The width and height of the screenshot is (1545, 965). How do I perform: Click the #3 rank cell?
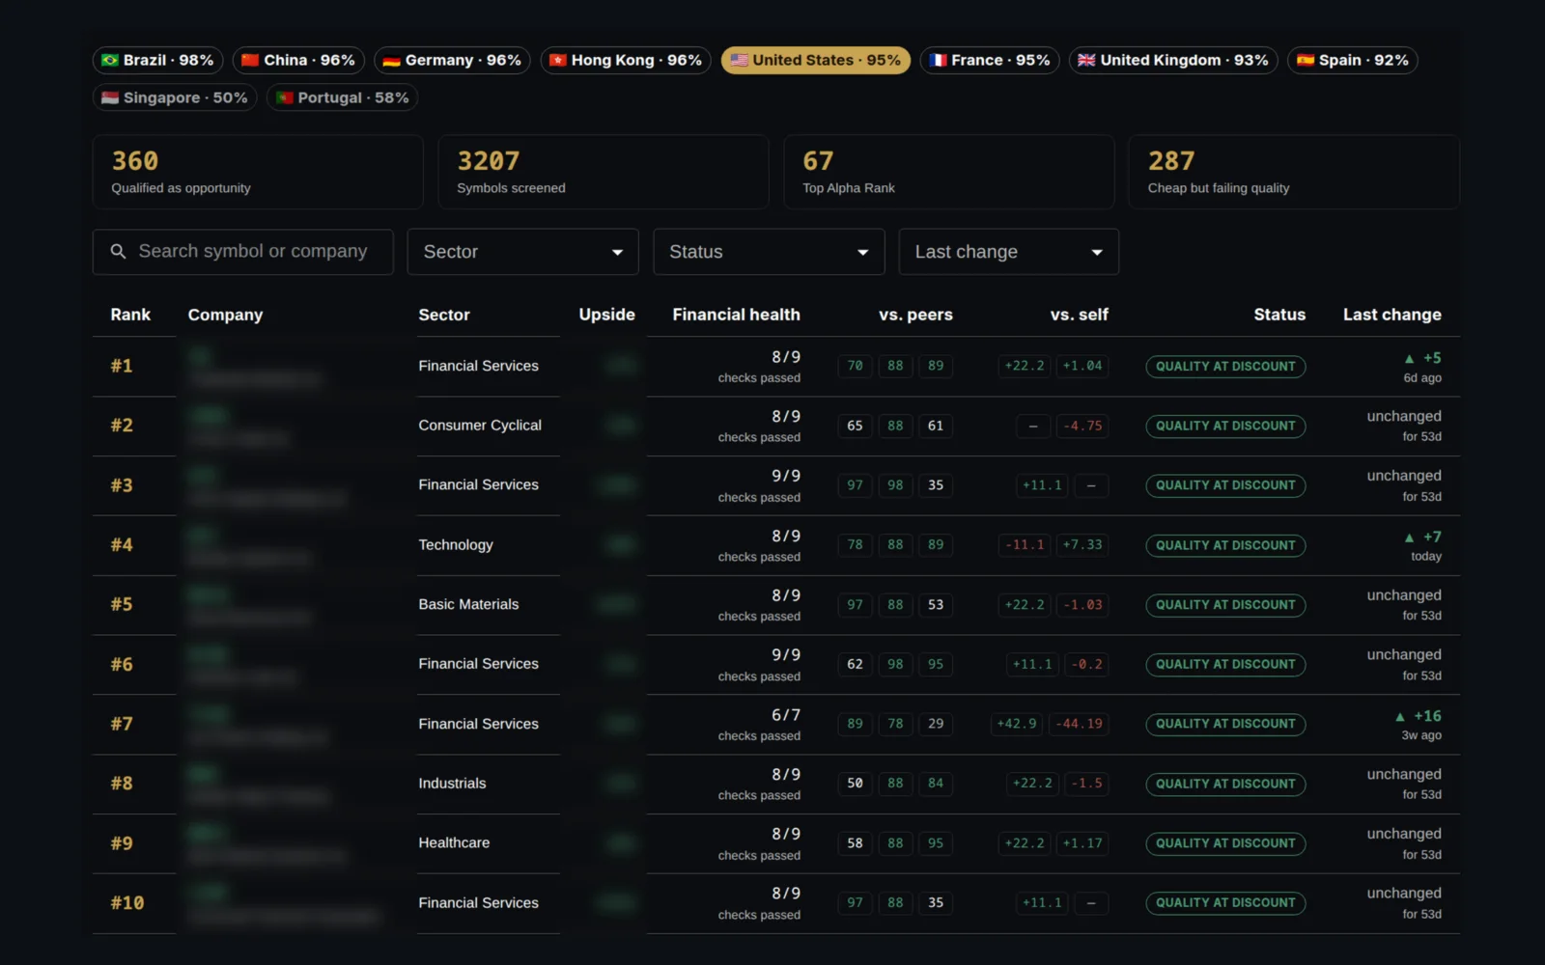click(x=122, y=485)
